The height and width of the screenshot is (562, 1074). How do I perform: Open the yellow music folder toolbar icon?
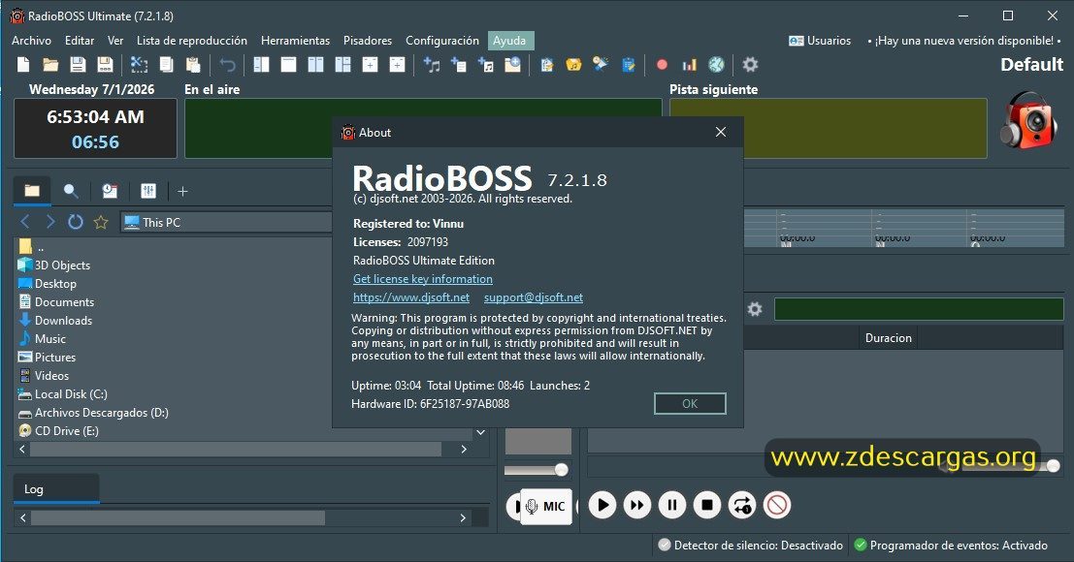(573, 65)
